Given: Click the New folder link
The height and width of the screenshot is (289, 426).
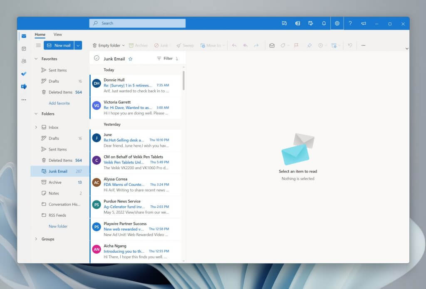Looking at the screenshot, I should point(58,226).
